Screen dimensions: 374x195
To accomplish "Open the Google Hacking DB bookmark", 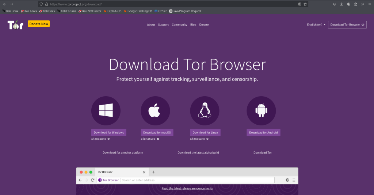I will pyautogui.click(x=138, y=11).
